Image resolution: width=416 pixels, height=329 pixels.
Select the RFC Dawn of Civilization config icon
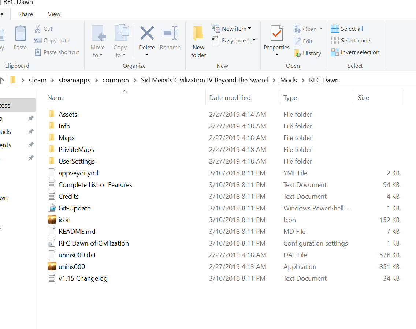[51, 243]
